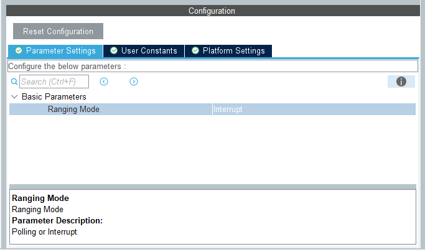Open the Interrupt value dropdown

pos(314,110)
